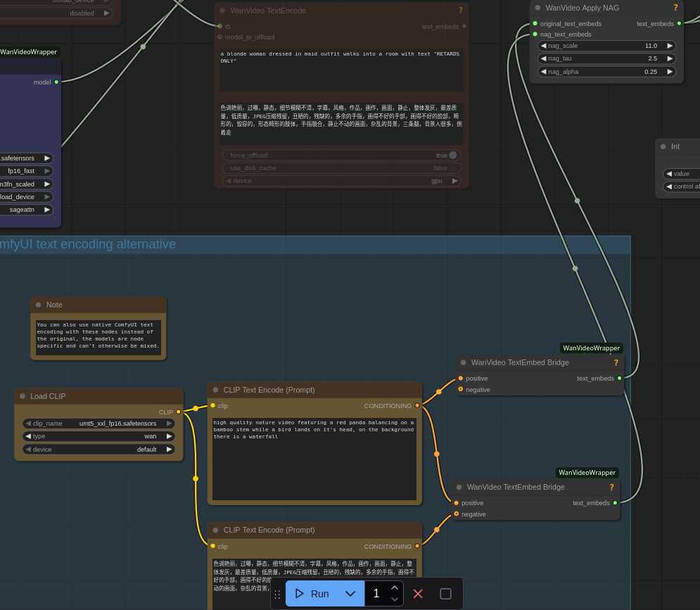Click the nag_tau value field showing 2.5
The height and width of the screenshot is (610, 700).
pyautogui.click(x=606, y=58)
